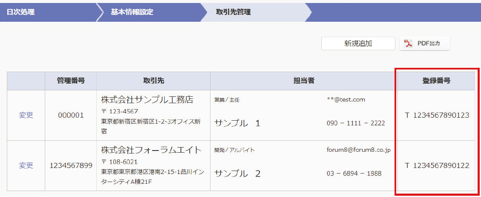Click company name 株式会社サンプル工務店

[x=147, y=100]
